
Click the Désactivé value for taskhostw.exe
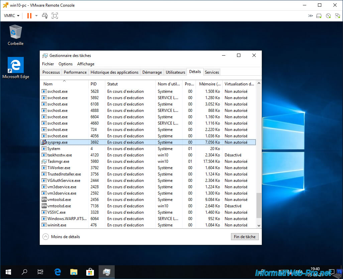tap(233, 155)
